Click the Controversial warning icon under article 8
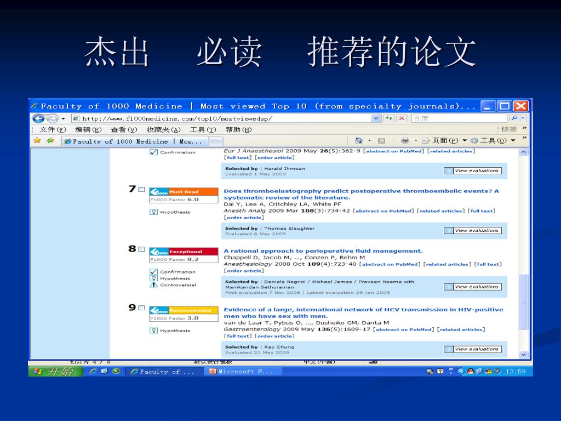The height and width of the screenshot is (421, 561). pos(153,285)
